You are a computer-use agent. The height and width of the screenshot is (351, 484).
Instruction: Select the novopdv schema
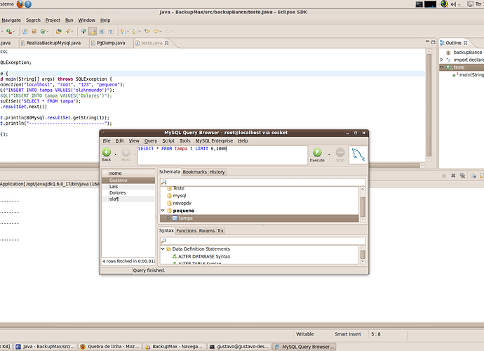[x=182, y=204]
